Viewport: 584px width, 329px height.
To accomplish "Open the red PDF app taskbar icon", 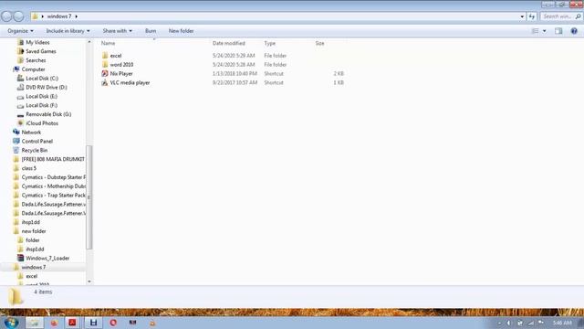I will (x=72, y=323).
